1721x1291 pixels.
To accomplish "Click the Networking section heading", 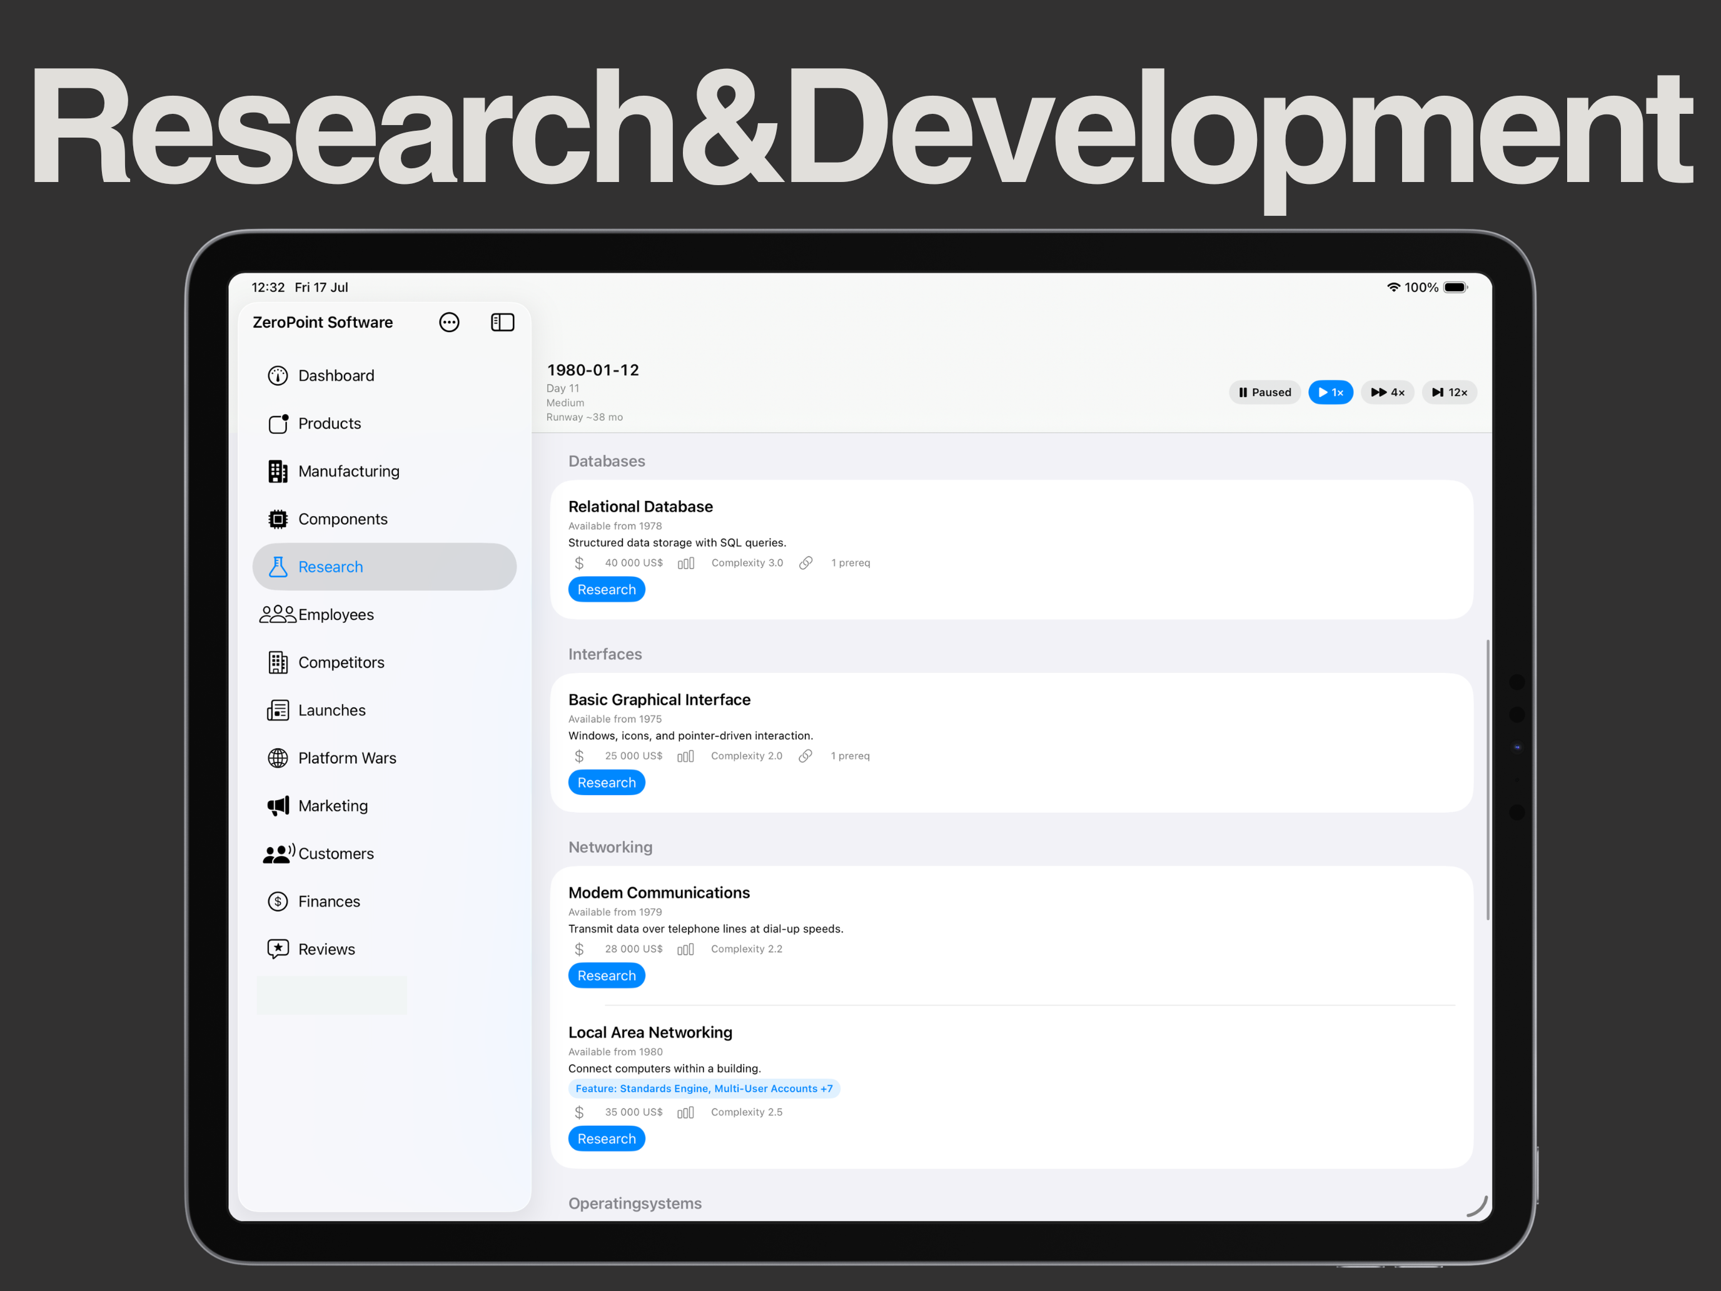I will pos(611,848).
